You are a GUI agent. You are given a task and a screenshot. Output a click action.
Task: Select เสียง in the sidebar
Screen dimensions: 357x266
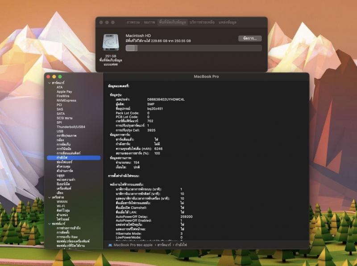tap(60, 193)
